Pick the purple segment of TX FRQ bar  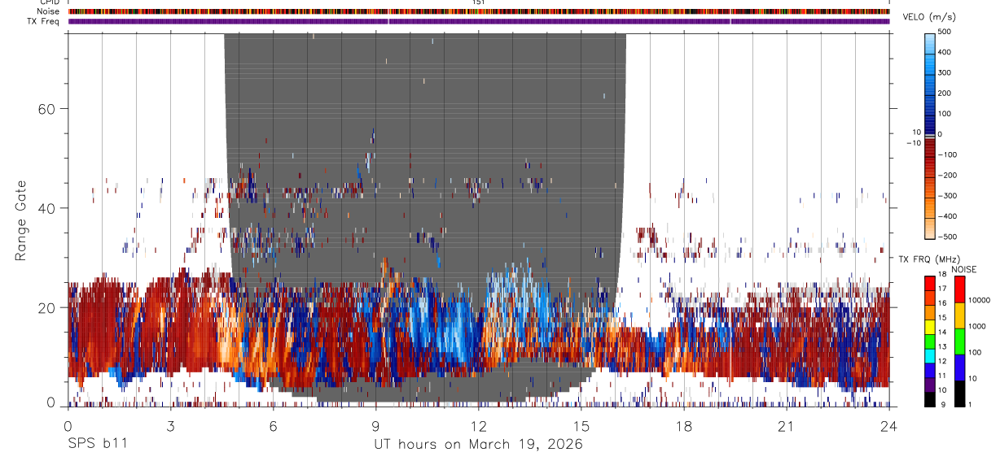click(930, 384)
